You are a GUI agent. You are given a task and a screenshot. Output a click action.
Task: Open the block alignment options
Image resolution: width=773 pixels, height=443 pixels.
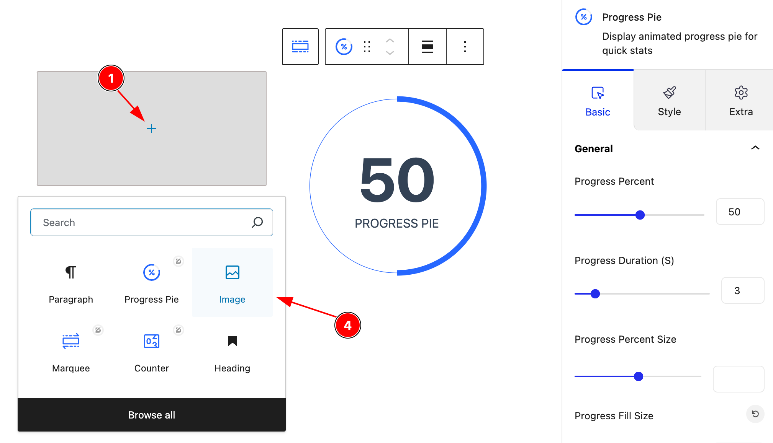427,47
